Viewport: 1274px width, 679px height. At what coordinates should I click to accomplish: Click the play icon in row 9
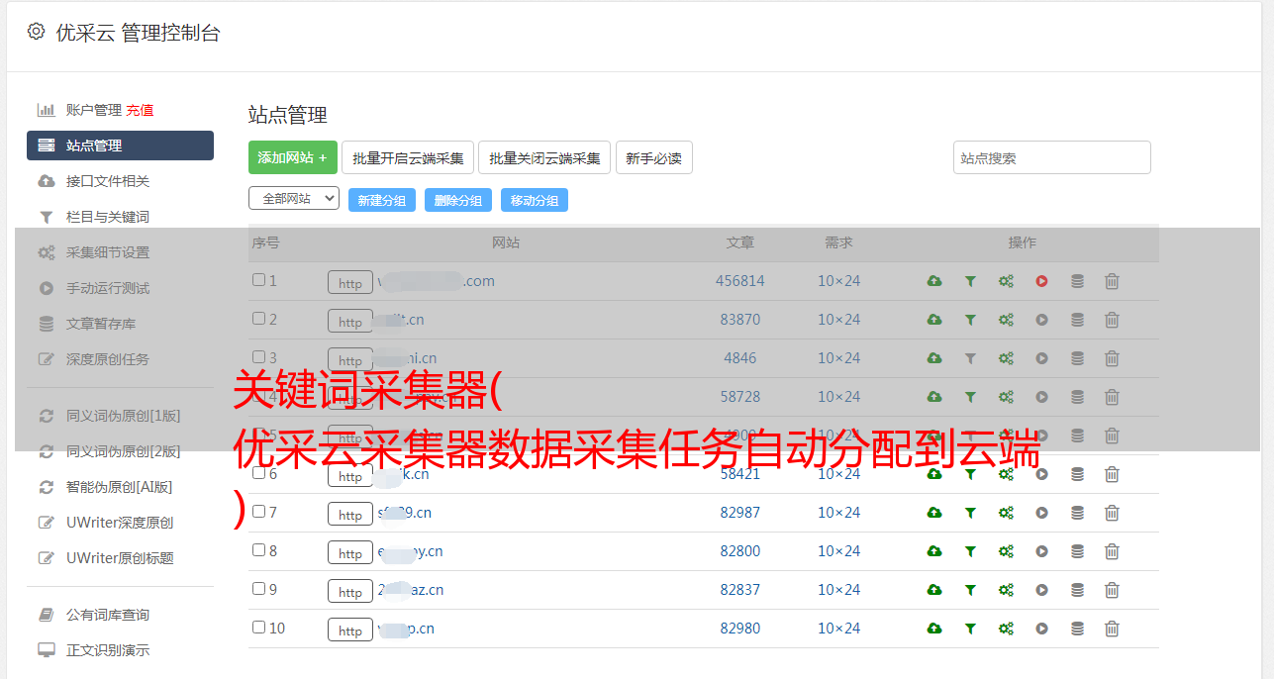click(1041, 590)
